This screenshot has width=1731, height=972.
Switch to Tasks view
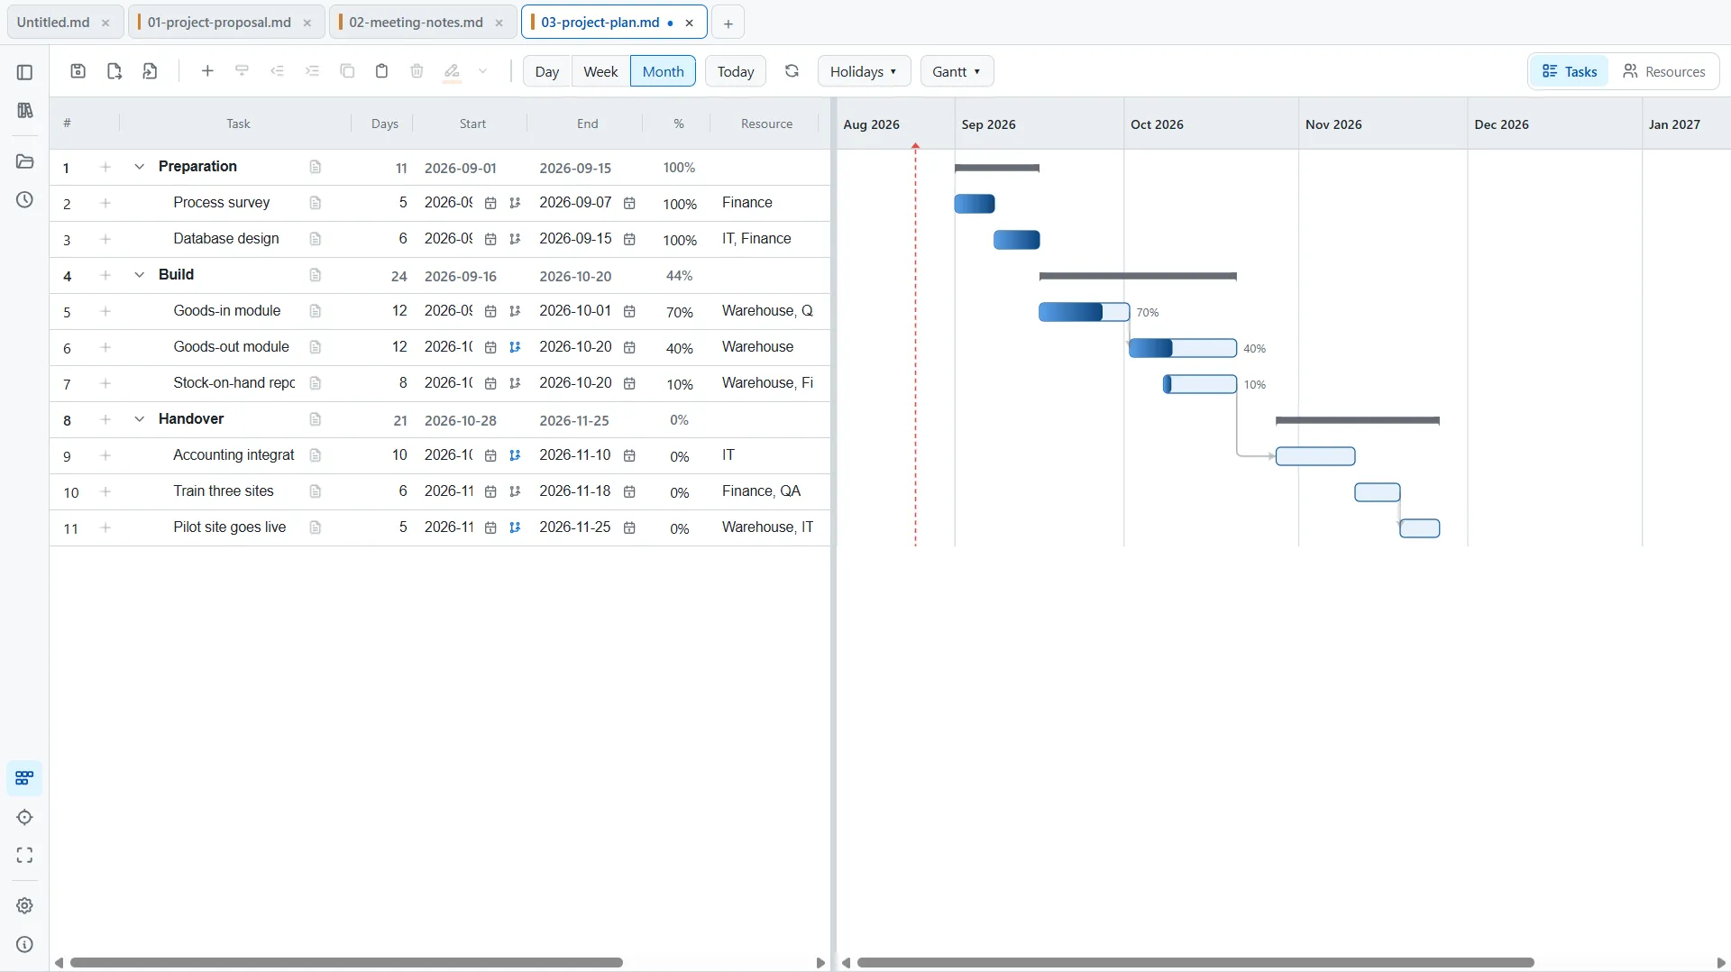click(x=1570, y=71)
